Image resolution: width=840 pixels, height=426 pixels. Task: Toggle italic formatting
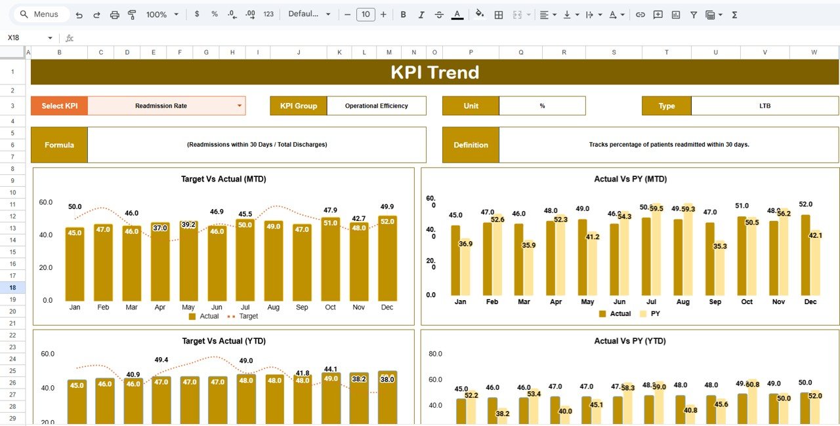click(421, 14)
